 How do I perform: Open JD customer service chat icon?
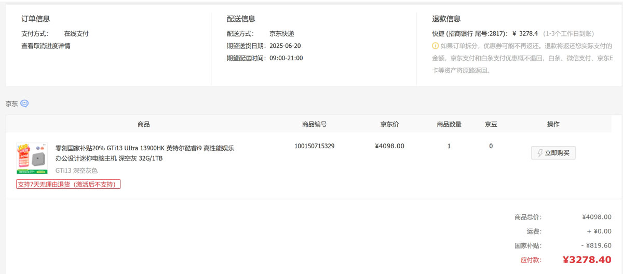(24, 103)
